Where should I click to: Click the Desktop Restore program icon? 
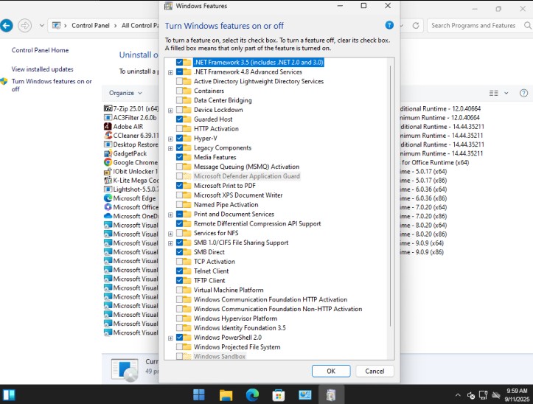click(108, 144)
